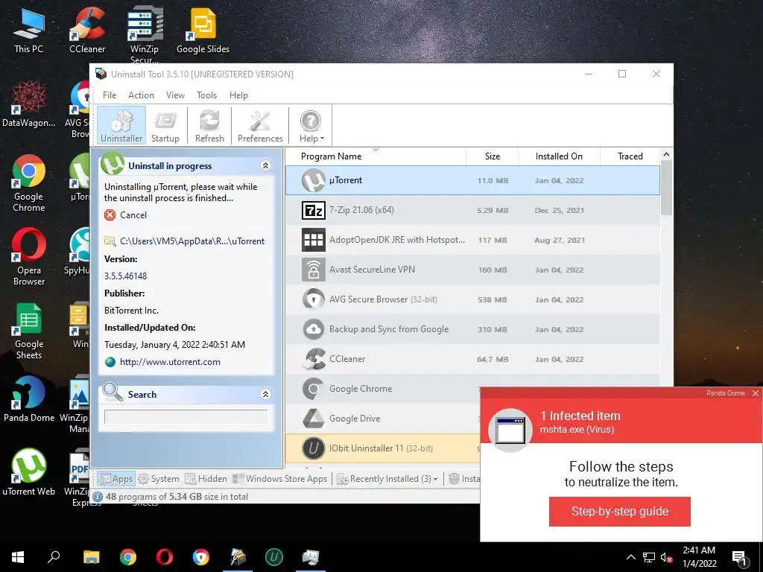Click the muted volume tray icon
The image size is (763, 572).
tap(666, 557)
